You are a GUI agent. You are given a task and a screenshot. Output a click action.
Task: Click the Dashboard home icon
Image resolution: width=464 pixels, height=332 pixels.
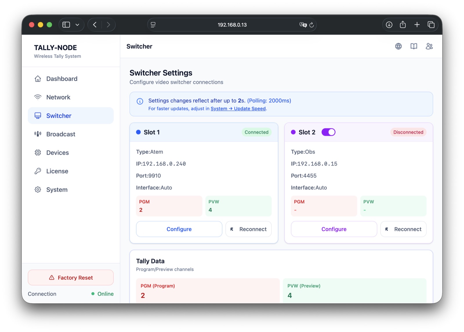pos(38,79)
